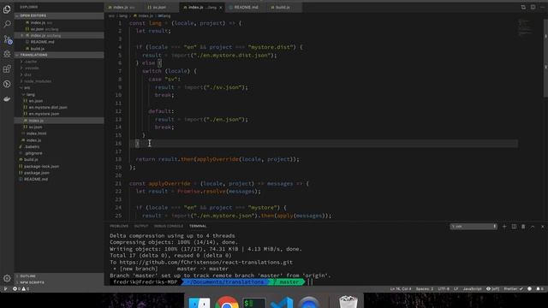The width and height of the screenshot is (548, 308).
Task: Open Trash in the Dock
Action: click(x=348, y=302)
